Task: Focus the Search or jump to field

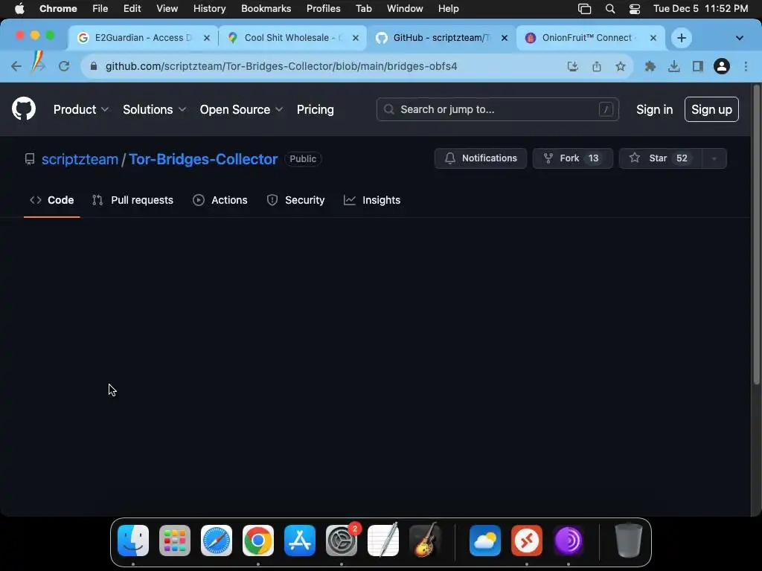Action: tap(497, 109)
